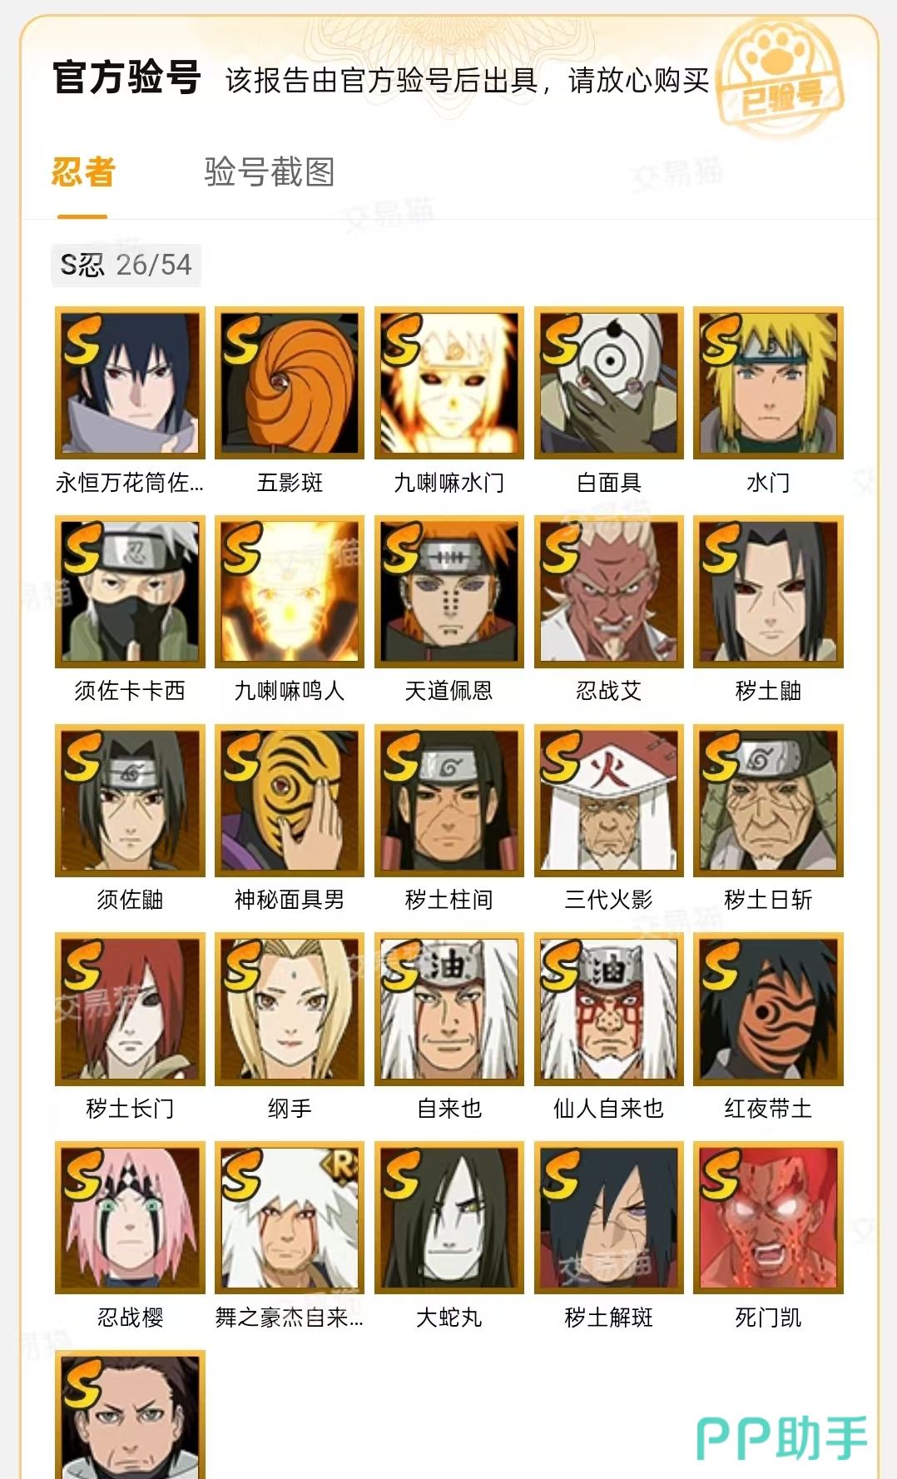Choose the 天道佩恩 ninja portrait
The height and width of the screenshot is (1479, 897).
[x=449, y=592]
